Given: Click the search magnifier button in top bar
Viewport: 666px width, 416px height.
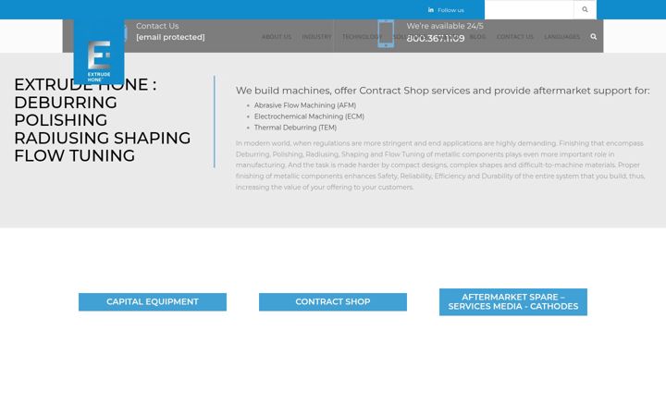Looking at the screenshot, I should pyautogui.click(x=585, y=9).
